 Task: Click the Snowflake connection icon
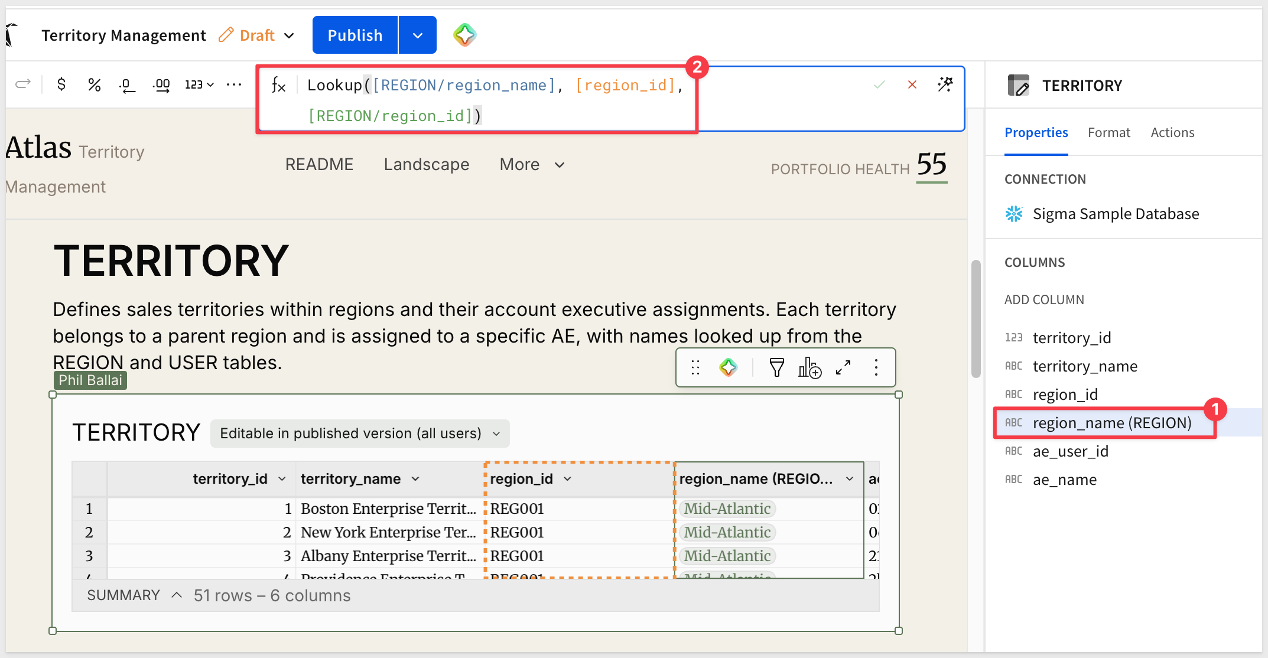pos(1014,214)
